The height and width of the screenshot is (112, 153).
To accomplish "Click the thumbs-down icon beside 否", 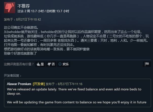I will [49, 64].
